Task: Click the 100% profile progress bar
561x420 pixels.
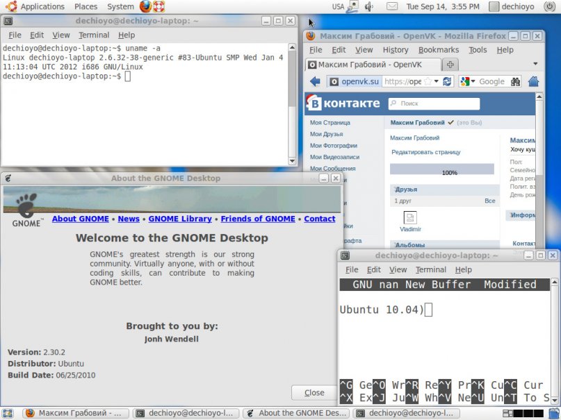Action: (x=442, y=169)
